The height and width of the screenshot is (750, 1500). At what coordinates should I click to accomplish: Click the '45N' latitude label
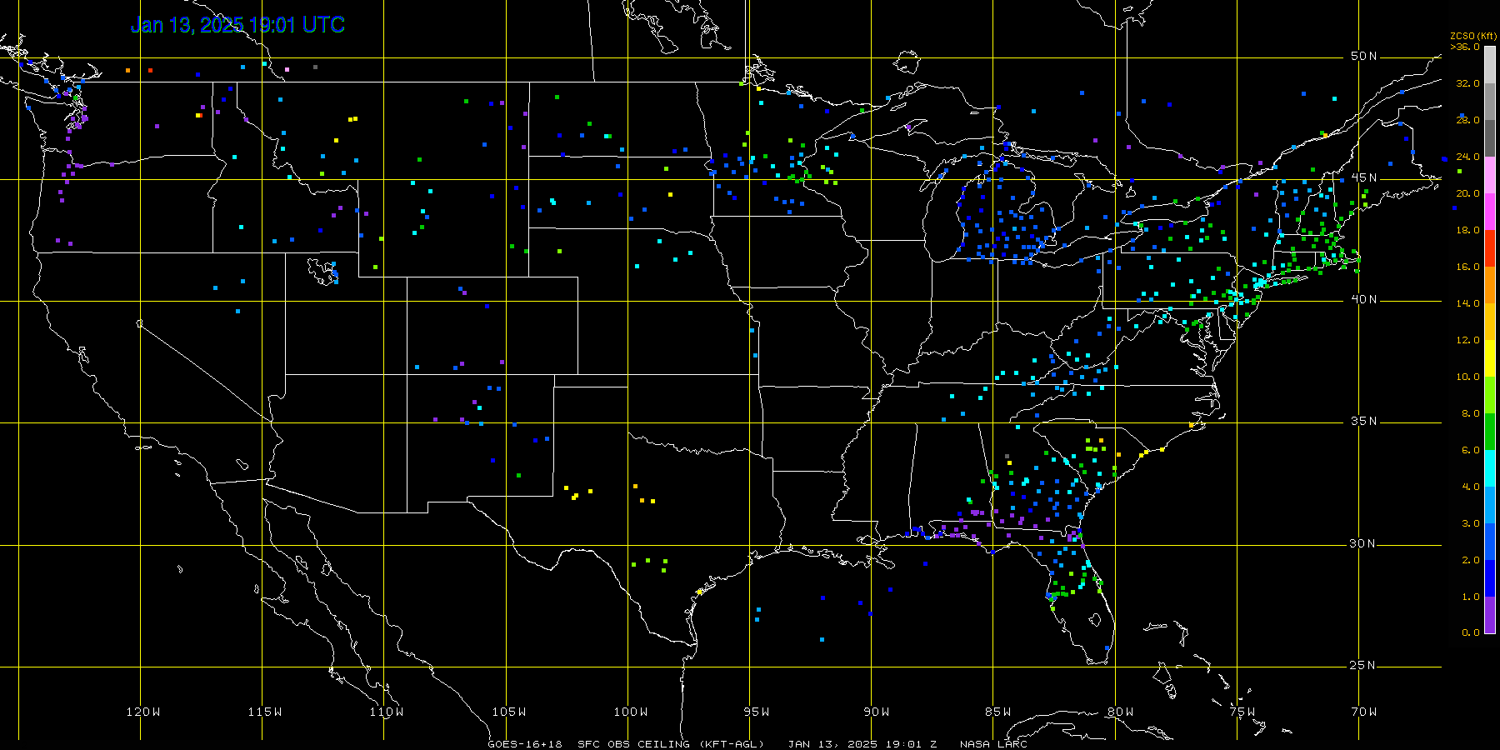coord(1364,177)
